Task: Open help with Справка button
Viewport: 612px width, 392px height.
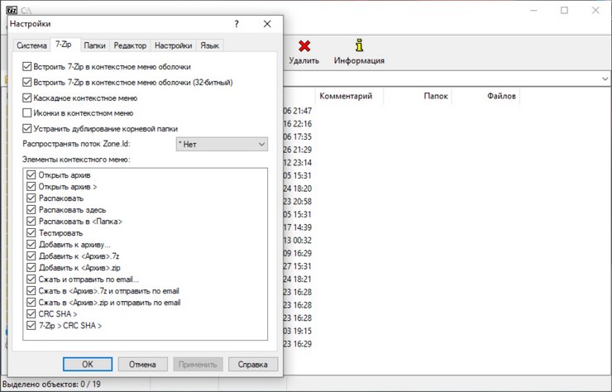Action: coord(252,364)
